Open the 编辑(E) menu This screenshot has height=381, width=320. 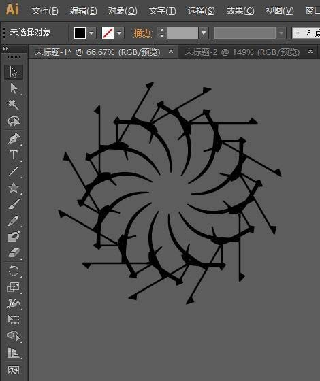83,11
